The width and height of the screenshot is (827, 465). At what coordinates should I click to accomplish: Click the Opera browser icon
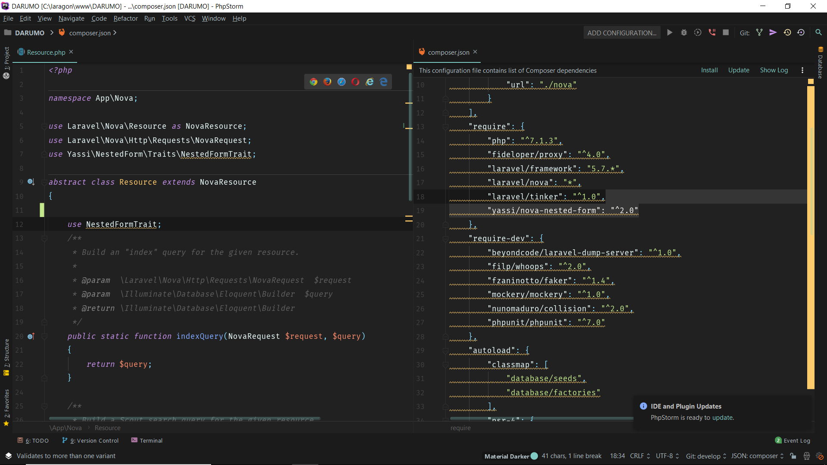[355, 82]
